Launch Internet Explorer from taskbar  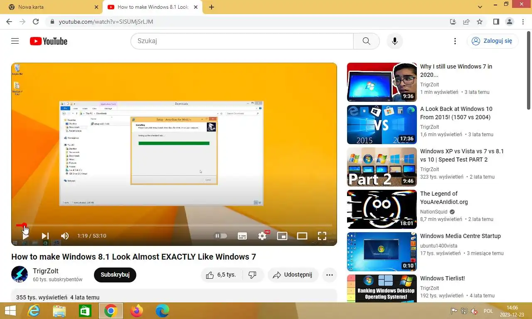pos(34,311)
